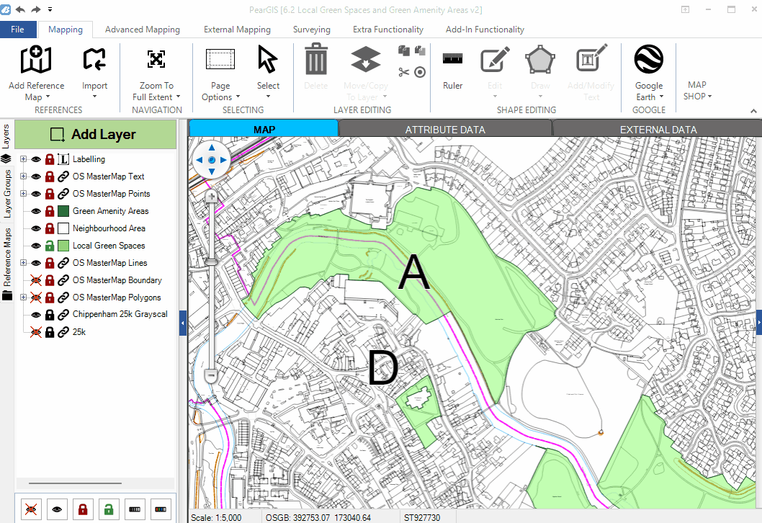
Task: Collapse the layers panel with left arrow
Action: pyautogui.click(x=183, y=323)
